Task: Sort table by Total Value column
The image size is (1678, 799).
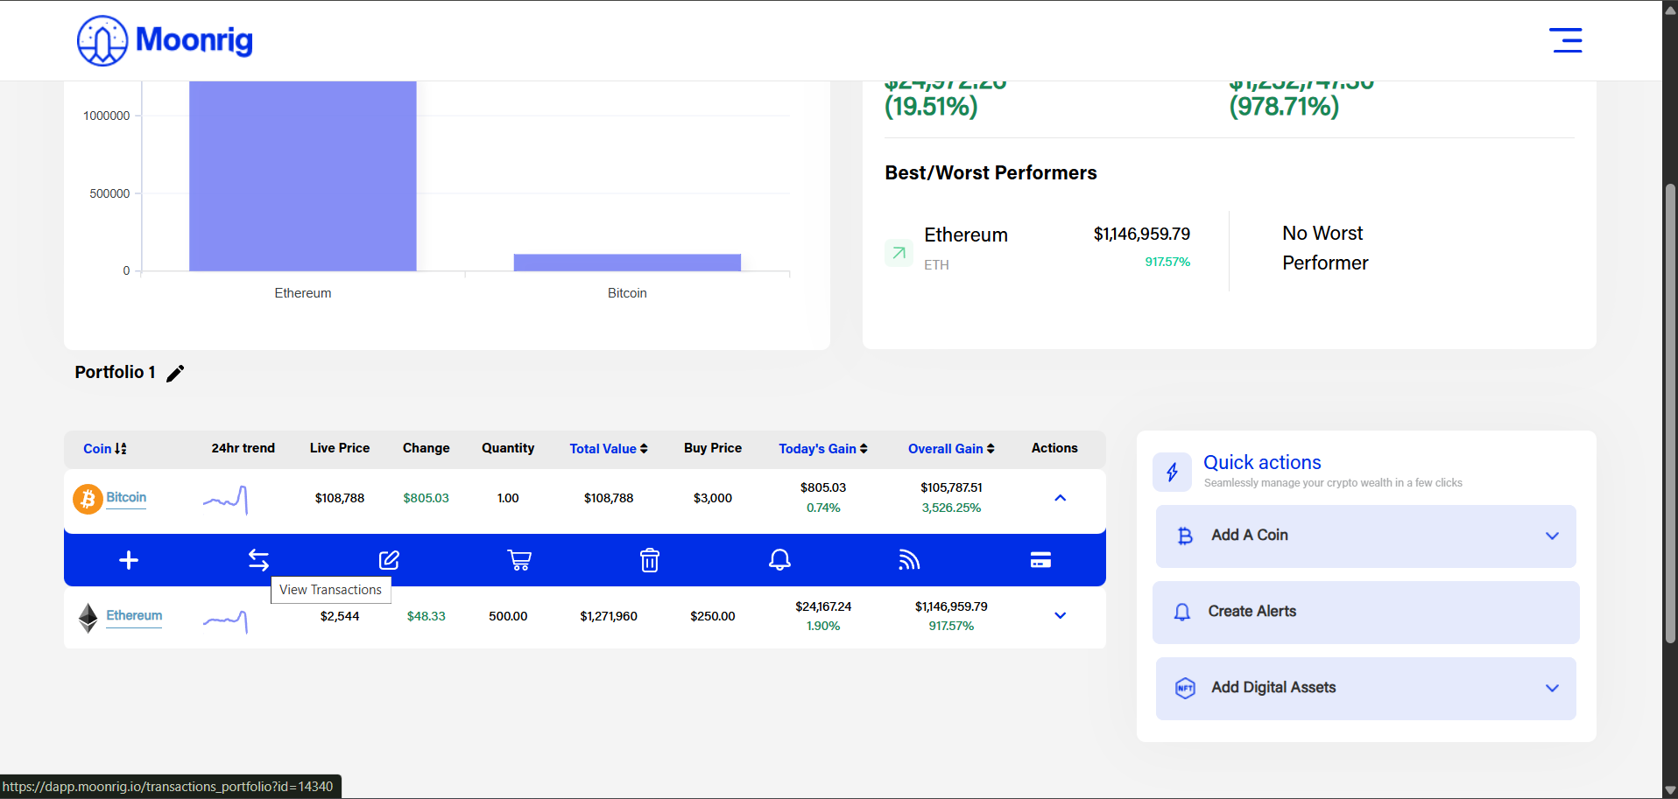Action: click(x=609, y=448)
